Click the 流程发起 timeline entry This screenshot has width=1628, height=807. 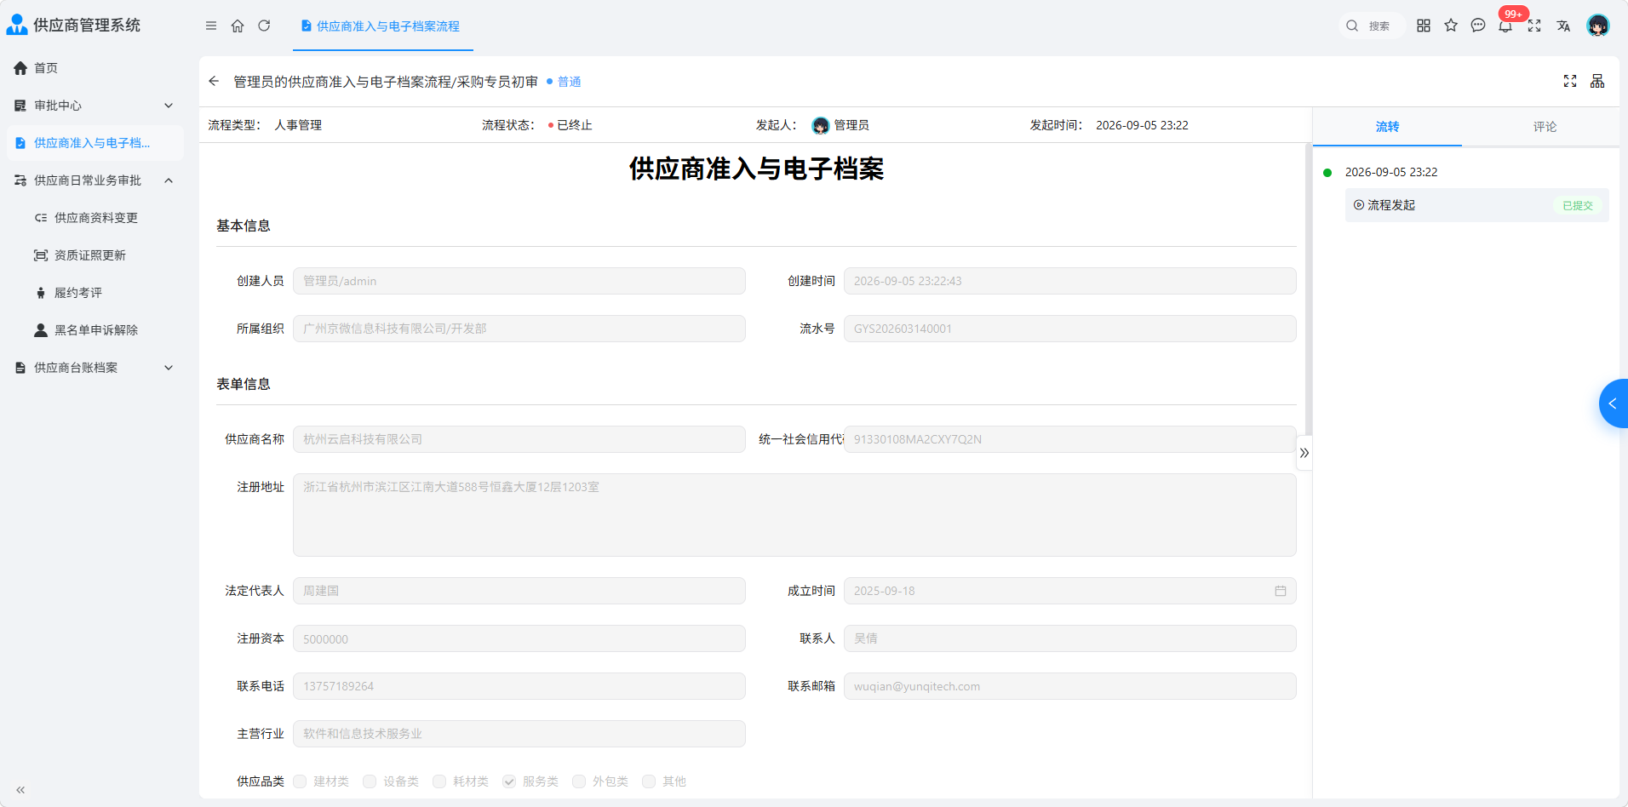tap(1476, 205)
